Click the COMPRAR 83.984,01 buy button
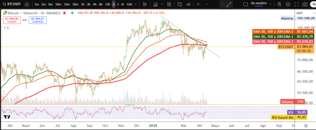Viewport: 316px width, 130px height. tap(38, 20)
